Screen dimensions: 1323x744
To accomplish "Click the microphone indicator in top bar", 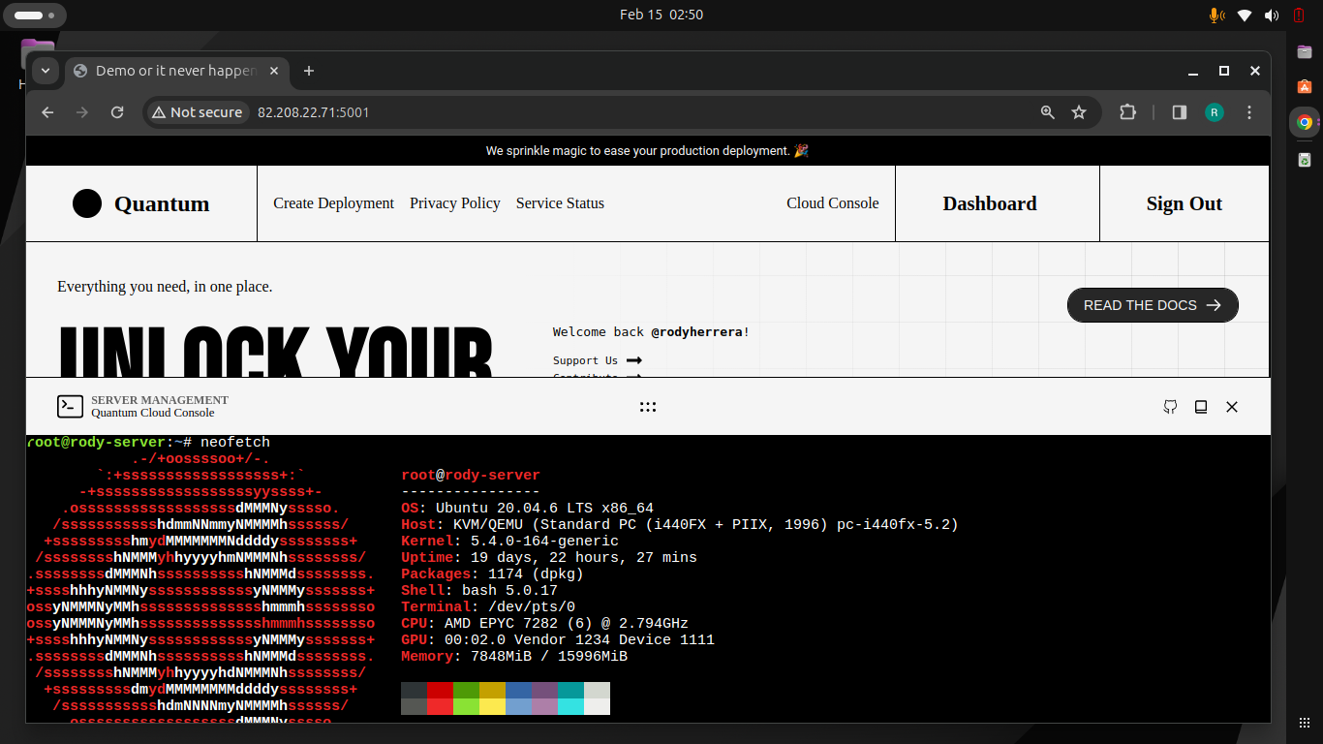I will pyautogui.click(x=1216, y=15).
